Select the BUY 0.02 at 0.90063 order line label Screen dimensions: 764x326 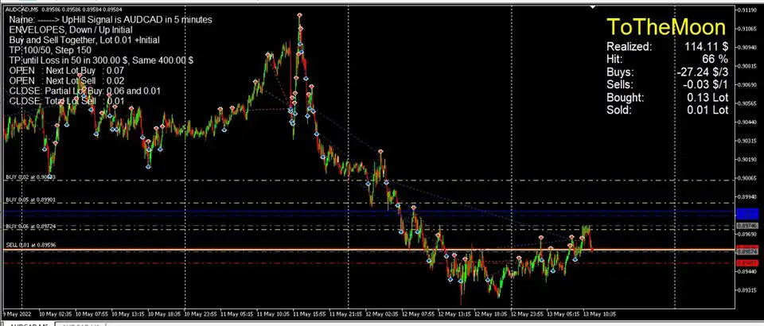[x=31, y=177]
